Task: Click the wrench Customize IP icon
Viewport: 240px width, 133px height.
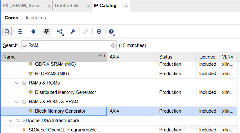Action: [x=73, y=32]
